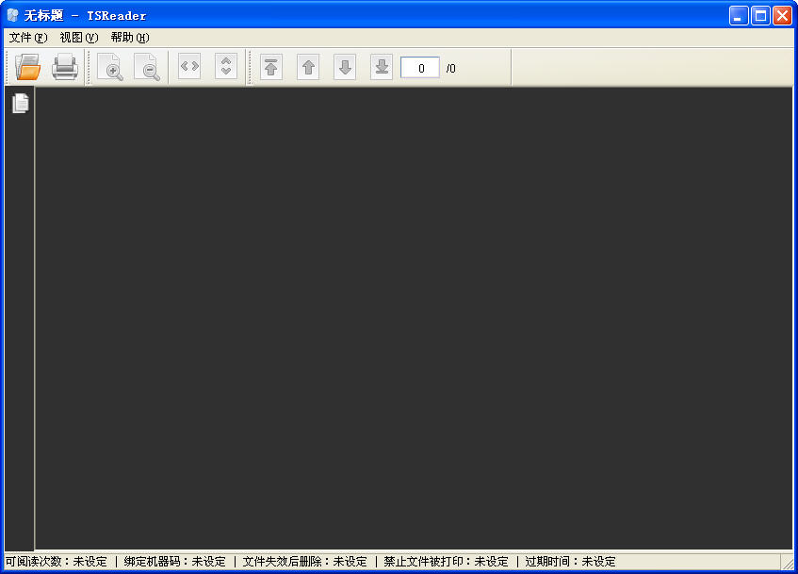Click the 可阅读次数 status bar item
798x574 pixels.
point(57,562)
